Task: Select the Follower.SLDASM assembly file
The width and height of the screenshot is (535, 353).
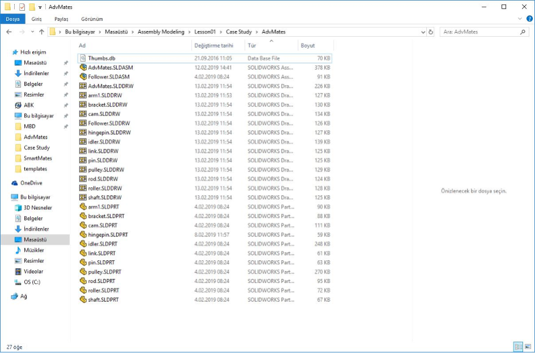Action: point(108,76)
